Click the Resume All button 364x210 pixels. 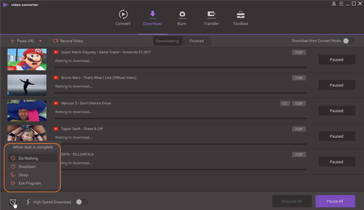click(292, 201)
